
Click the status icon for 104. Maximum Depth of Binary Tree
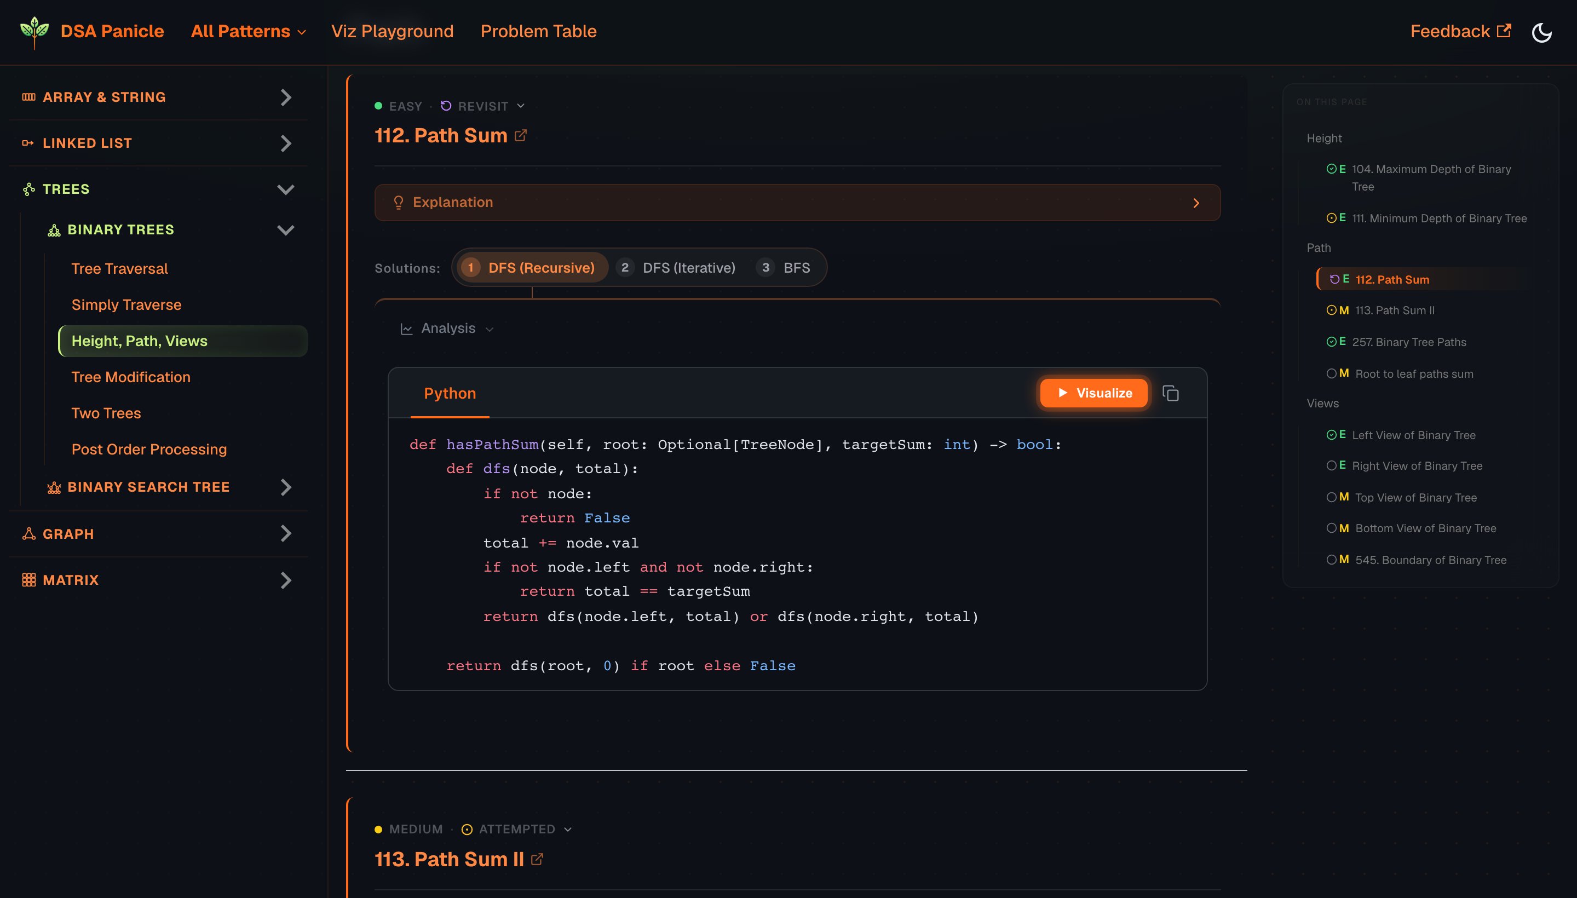click(1332, 169)
